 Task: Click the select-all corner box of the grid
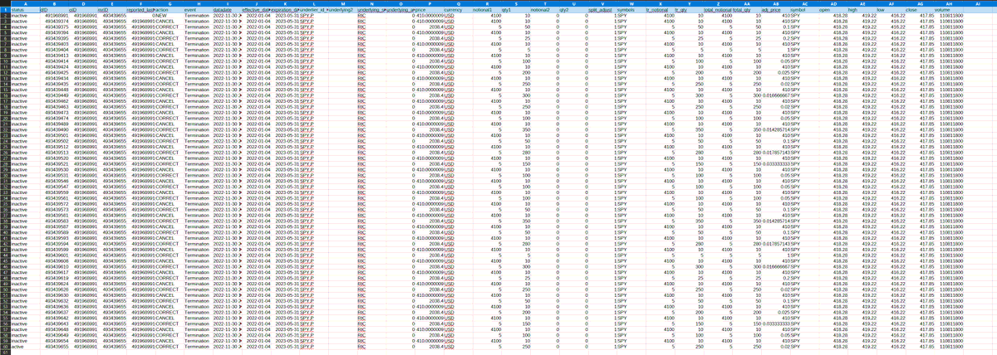[x=5, y=3]
